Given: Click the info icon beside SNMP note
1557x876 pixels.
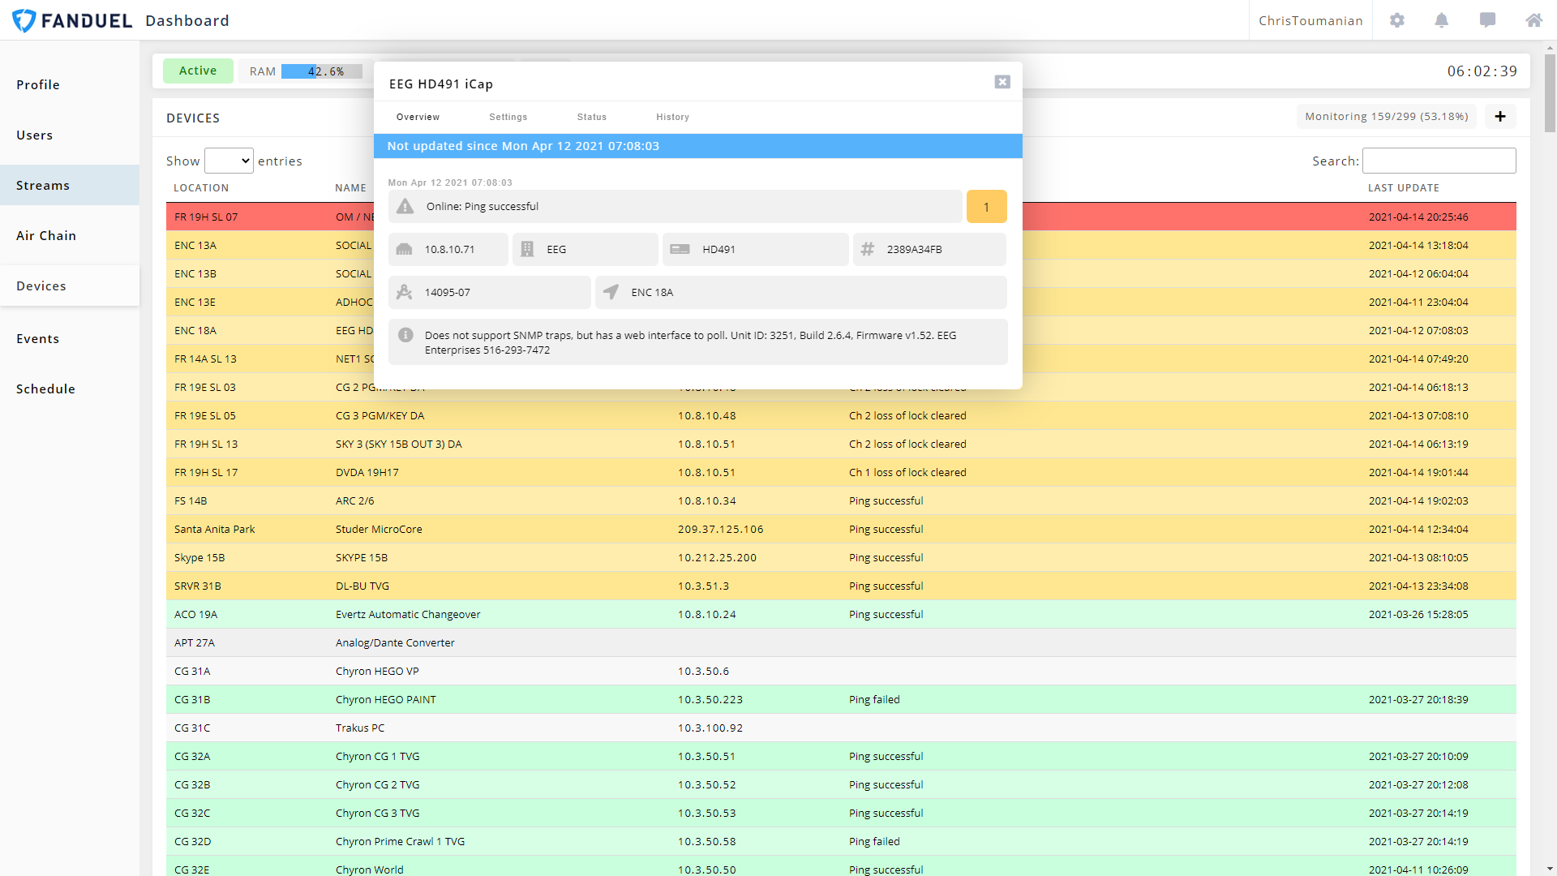Looking at the screenshot, I should click(406, 335).
